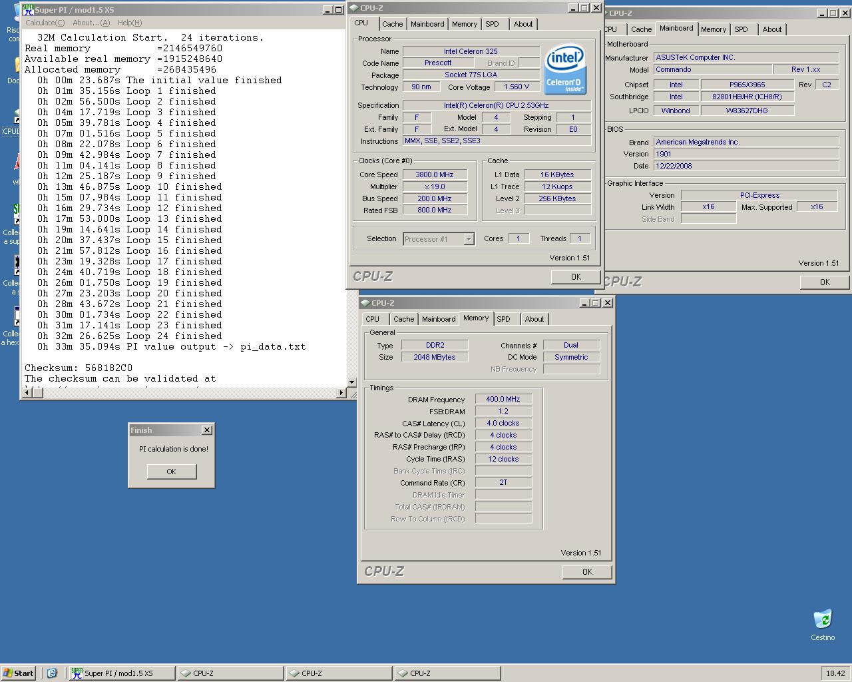
Task: Click the CPU-Z Memory window title bar icon
Action: pyautogui.click(x=365, y=303)
